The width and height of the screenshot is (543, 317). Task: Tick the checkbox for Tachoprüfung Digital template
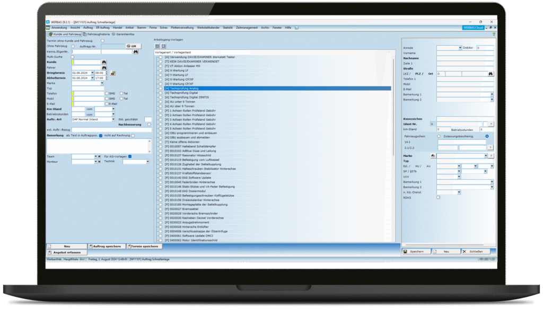pyautogui.click(x=161, y=93)
